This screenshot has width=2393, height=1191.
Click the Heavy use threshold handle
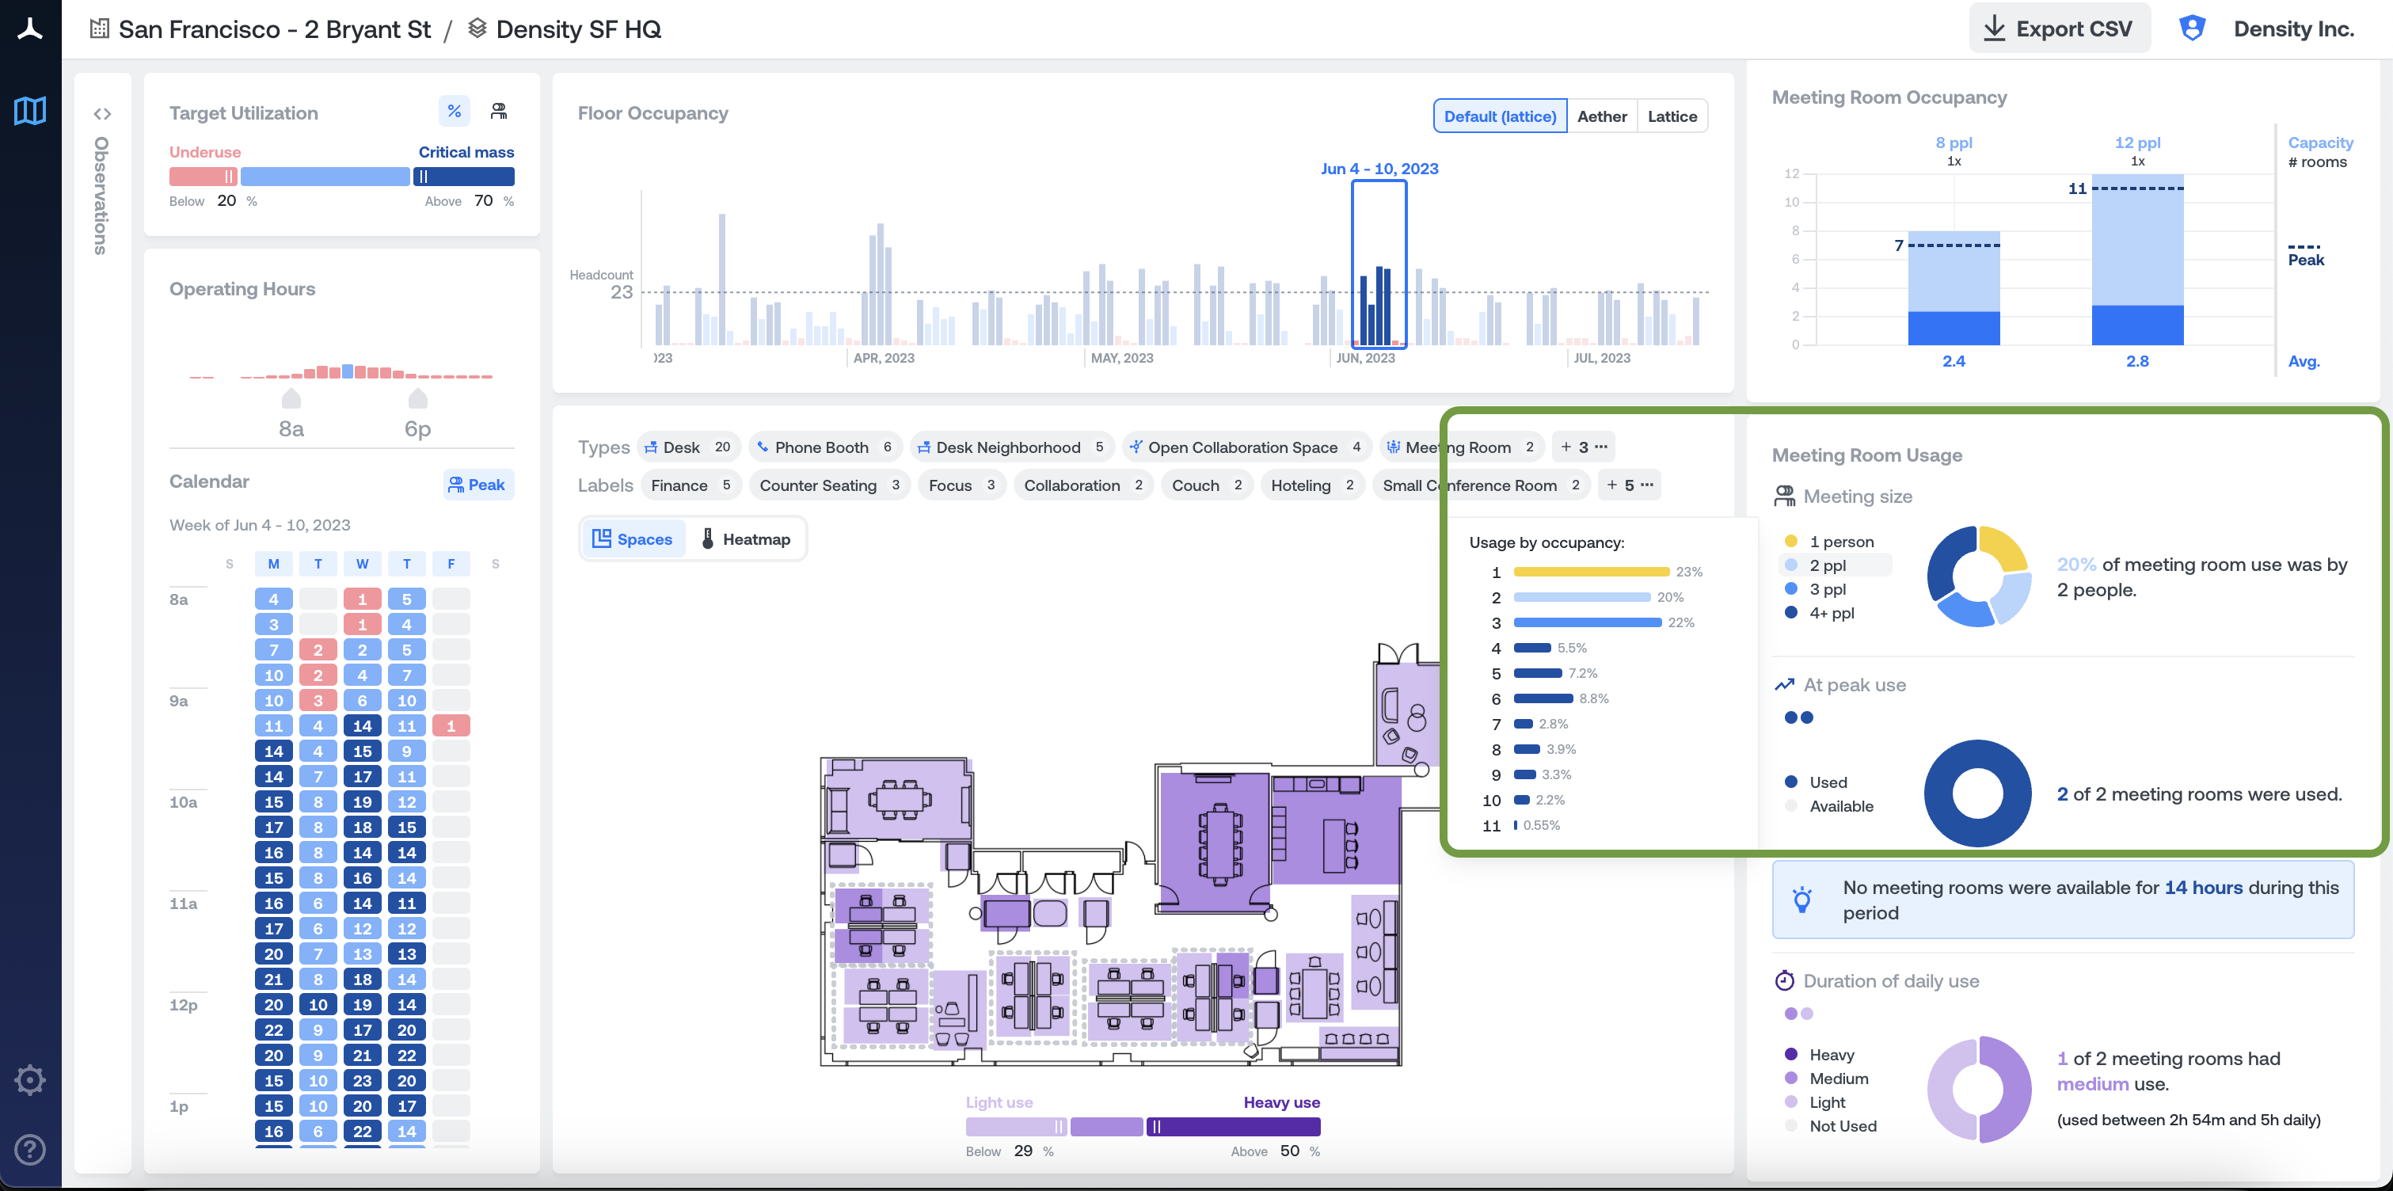coord(1157,1126)
